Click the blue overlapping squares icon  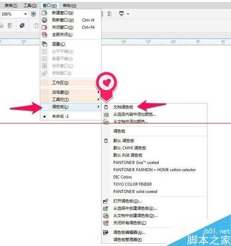(x=22, y=25)
